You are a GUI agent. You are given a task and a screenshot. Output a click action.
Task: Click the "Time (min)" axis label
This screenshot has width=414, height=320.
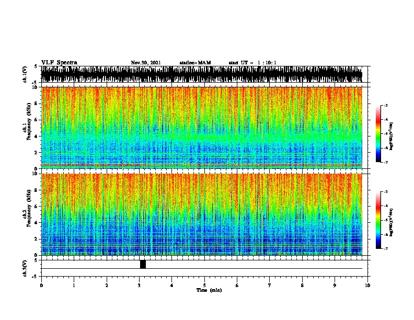209,290
